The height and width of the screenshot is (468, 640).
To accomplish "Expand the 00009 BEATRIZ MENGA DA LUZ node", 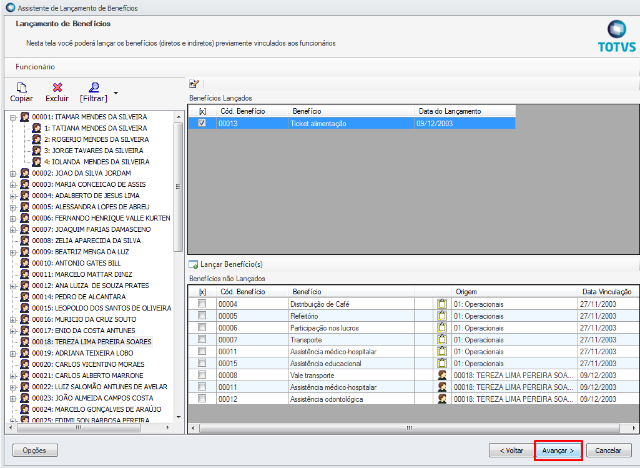I will pos(13,253).
